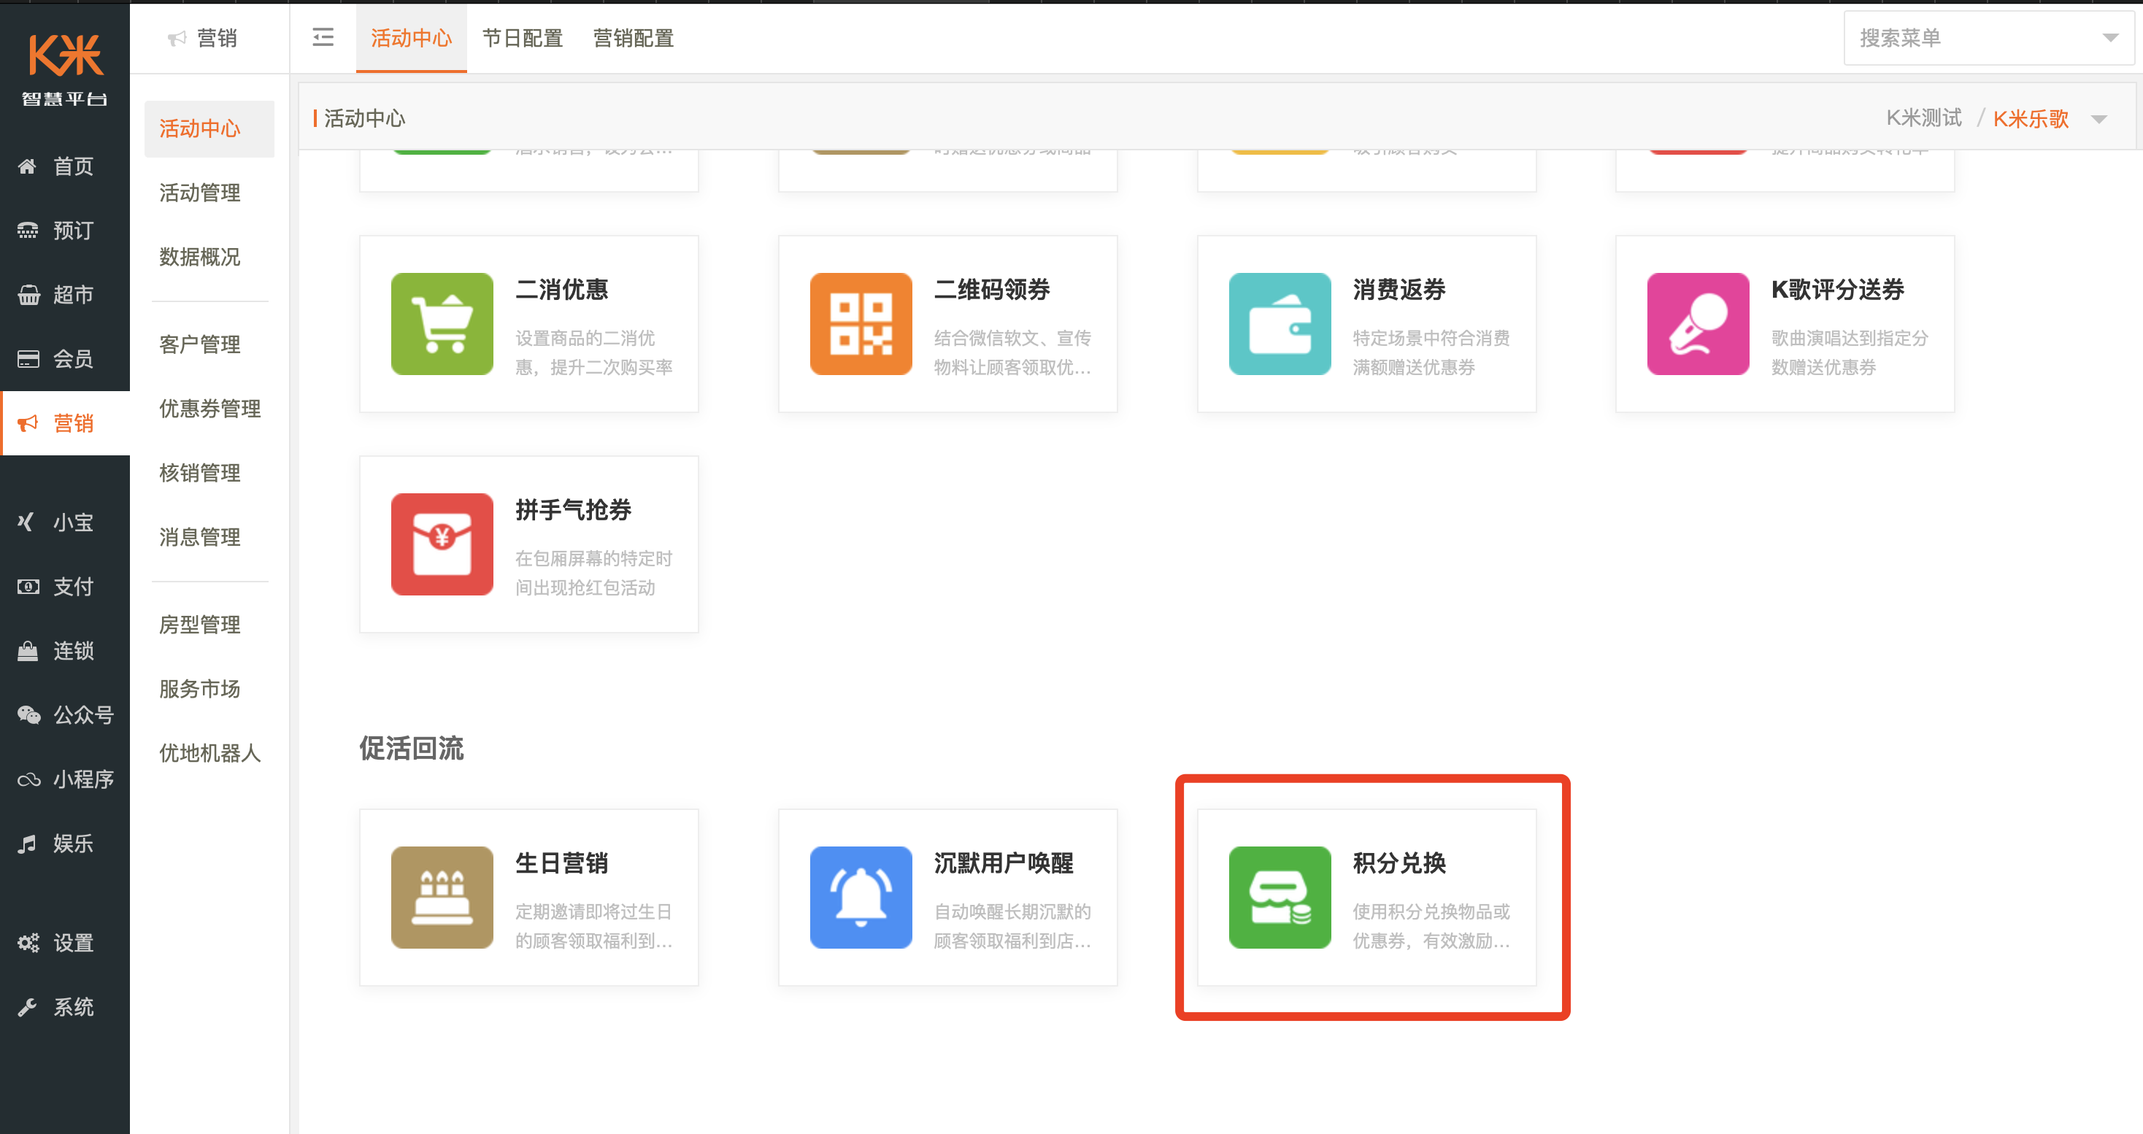2143x1134 pixels.
Task: Switch to the 活动中心 top tab
Action: (x=411, y=38)
